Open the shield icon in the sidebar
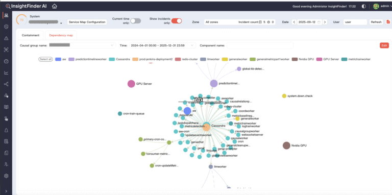The width and height of the screenshot is (392, 195). [6, 27]
